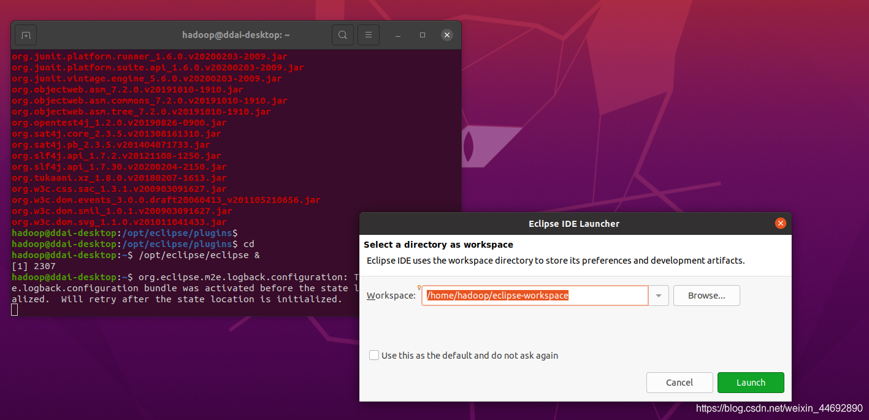Click the Cancel button on the launcher
Viewport: 869px width, 420px height.
pos(680,382)
